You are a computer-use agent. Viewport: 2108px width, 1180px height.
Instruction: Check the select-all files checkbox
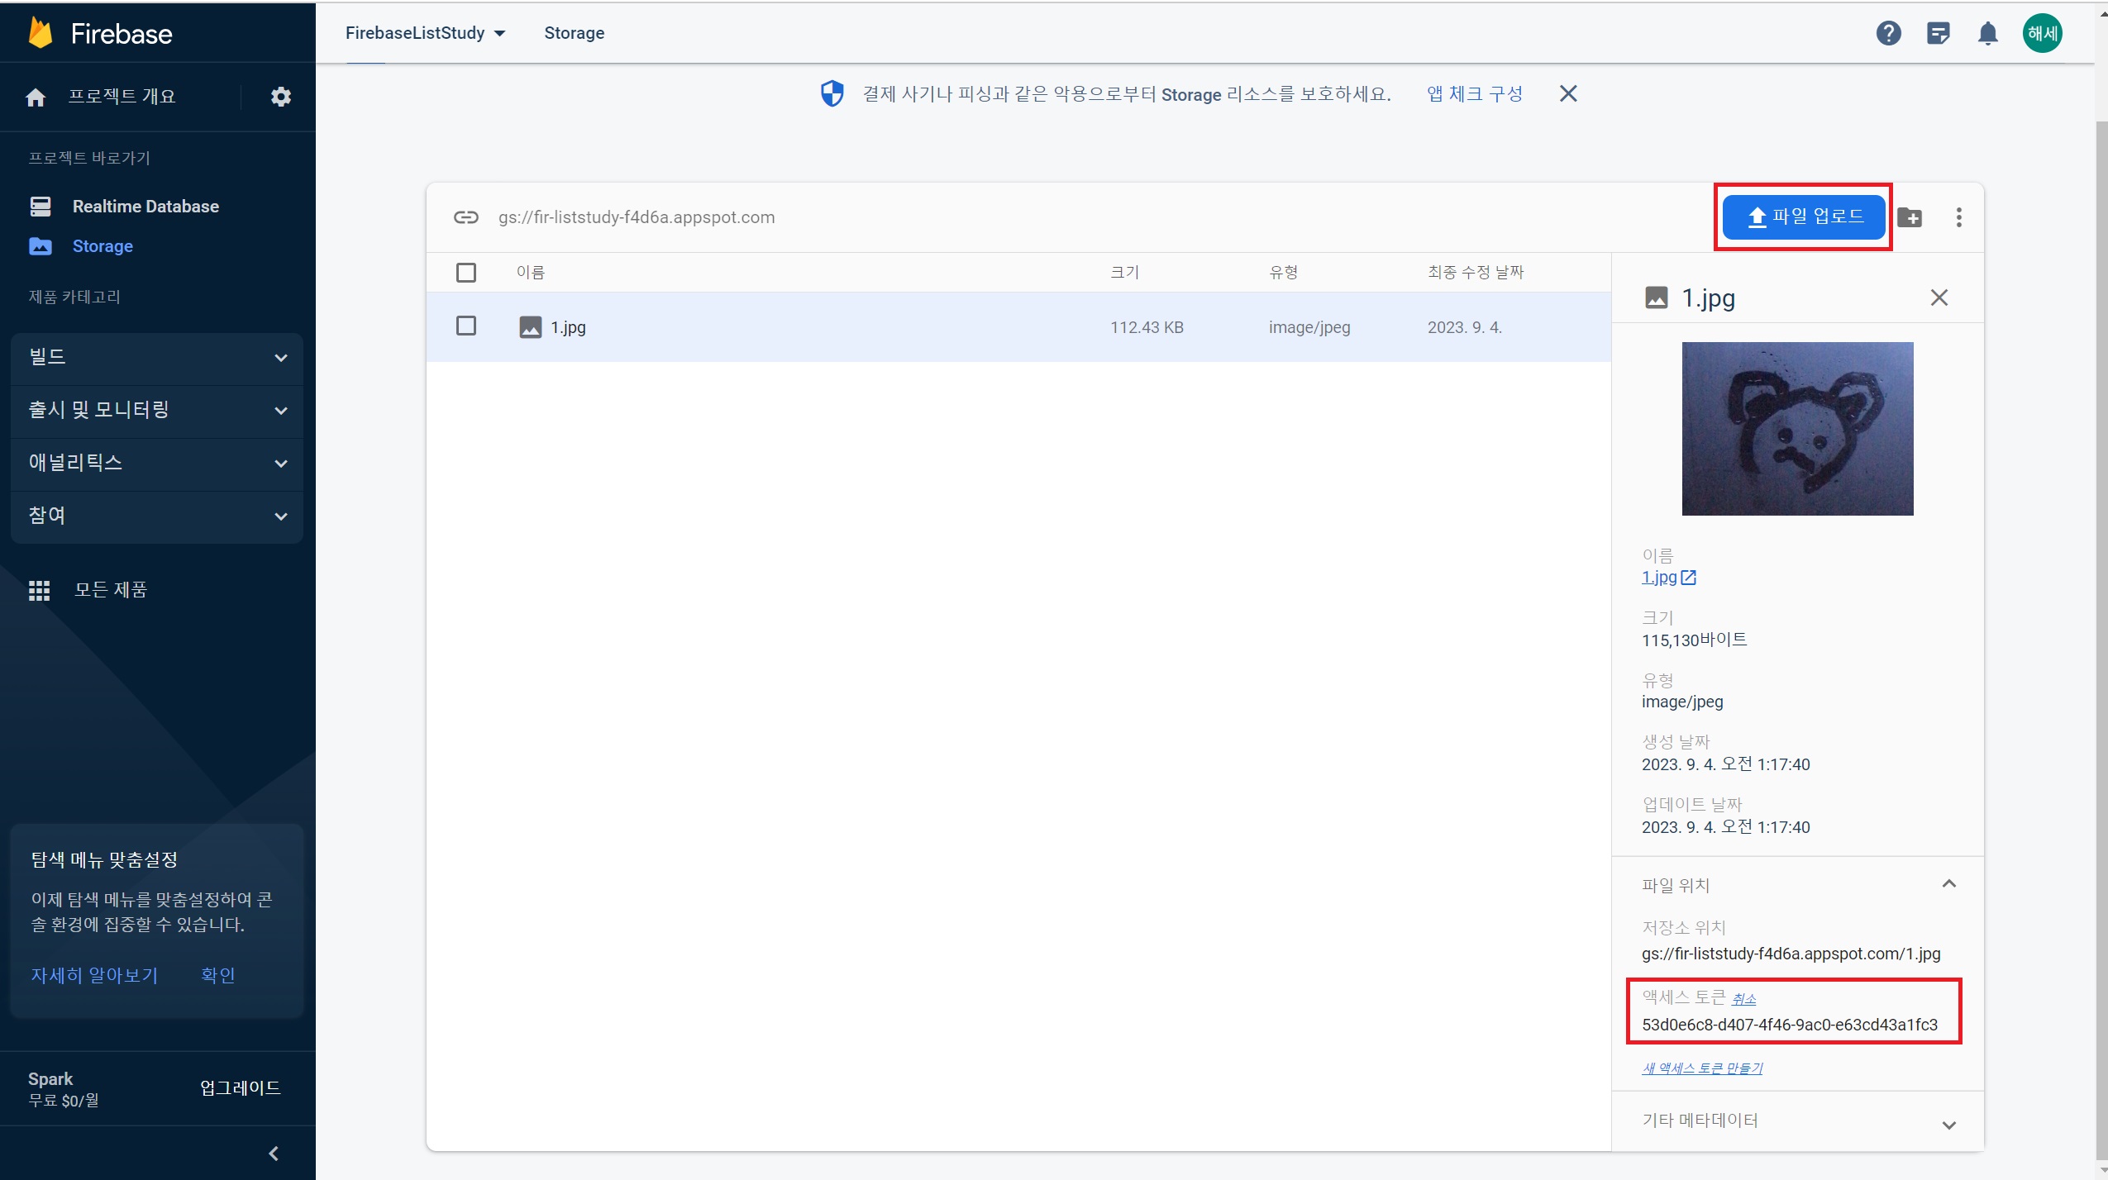(466, 272)
